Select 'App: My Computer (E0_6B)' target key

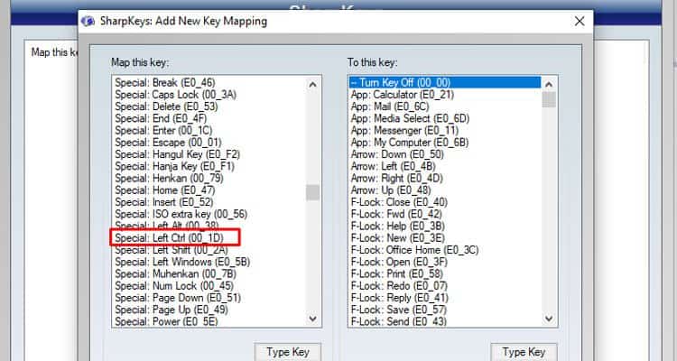pyautogui.click(x=410, y=142)
